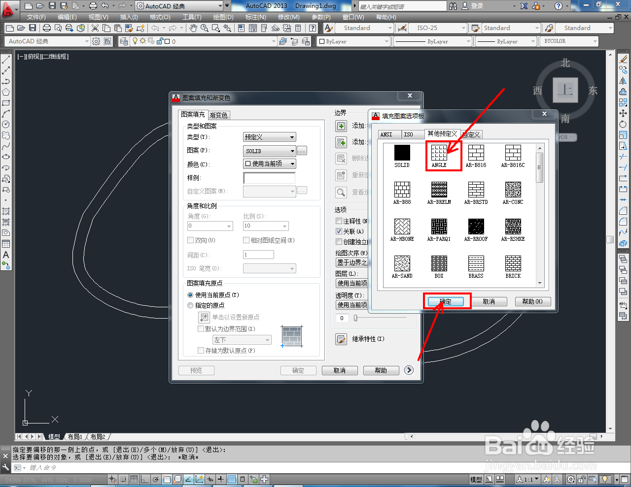Toggle 存储为默认原点 checkbox
Screen dimensions: 631x487
pyautogui.click(x=201, y=351)
